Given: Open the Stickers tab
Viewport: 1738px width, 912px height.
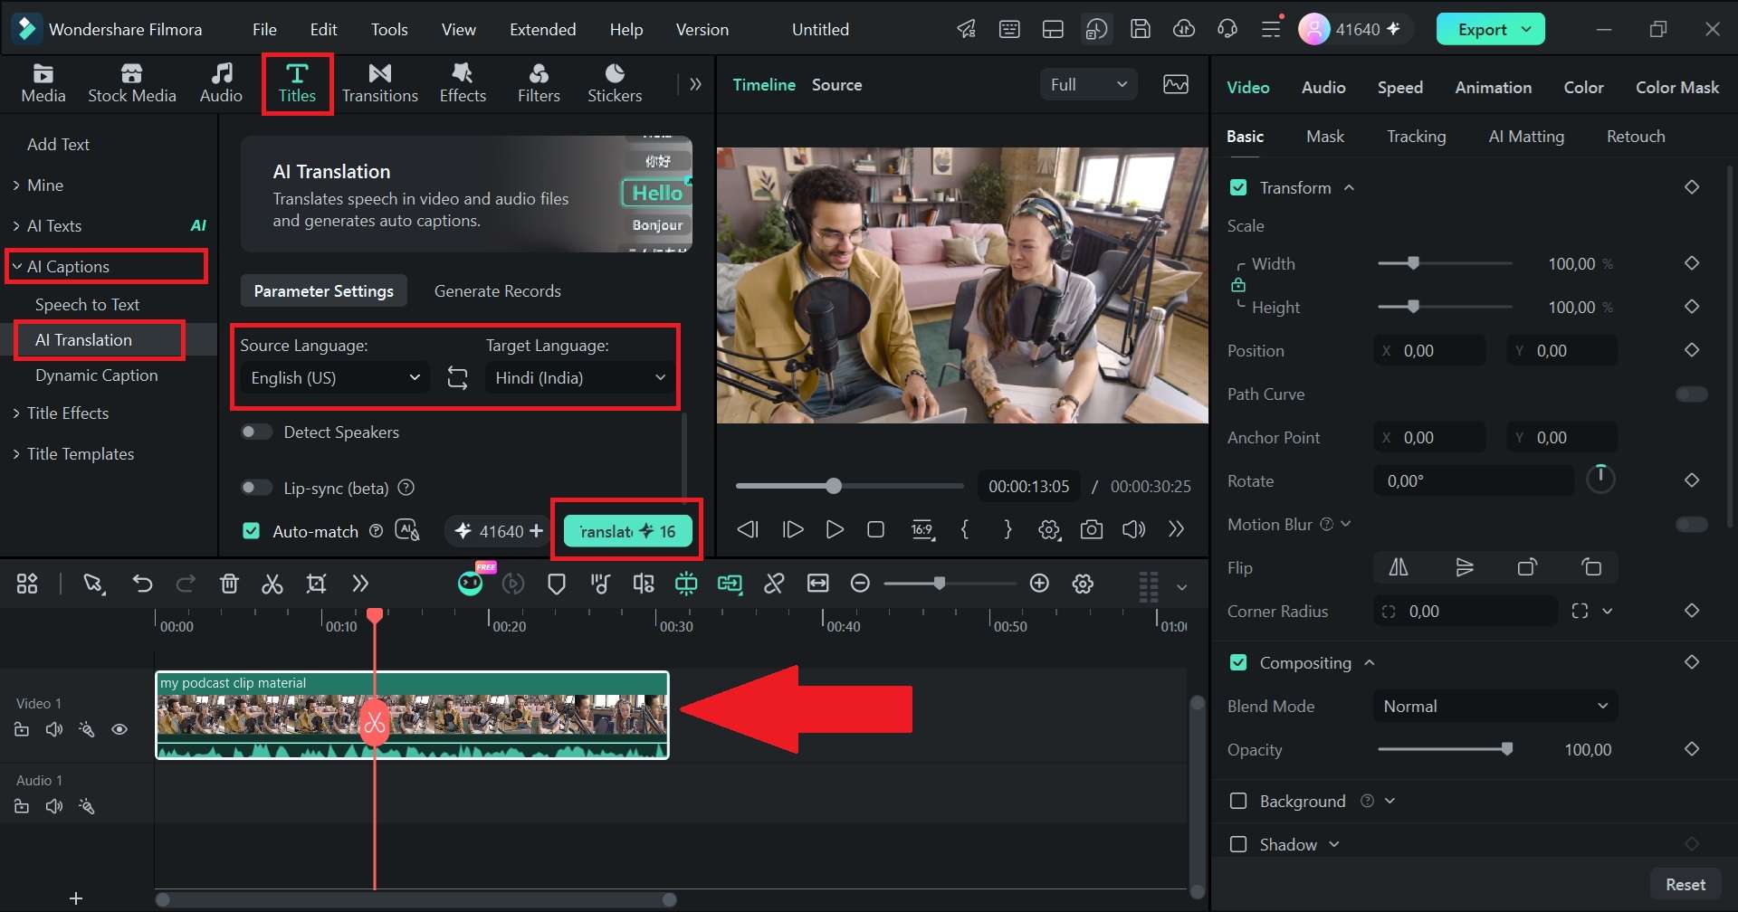Looking at the screenshot, I should point(615,83).
